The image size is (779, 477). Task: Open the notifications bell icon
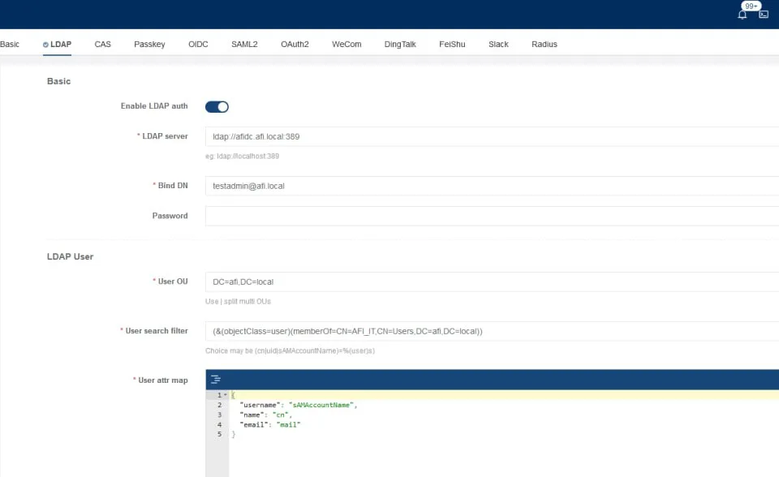(x=742, y=15)
